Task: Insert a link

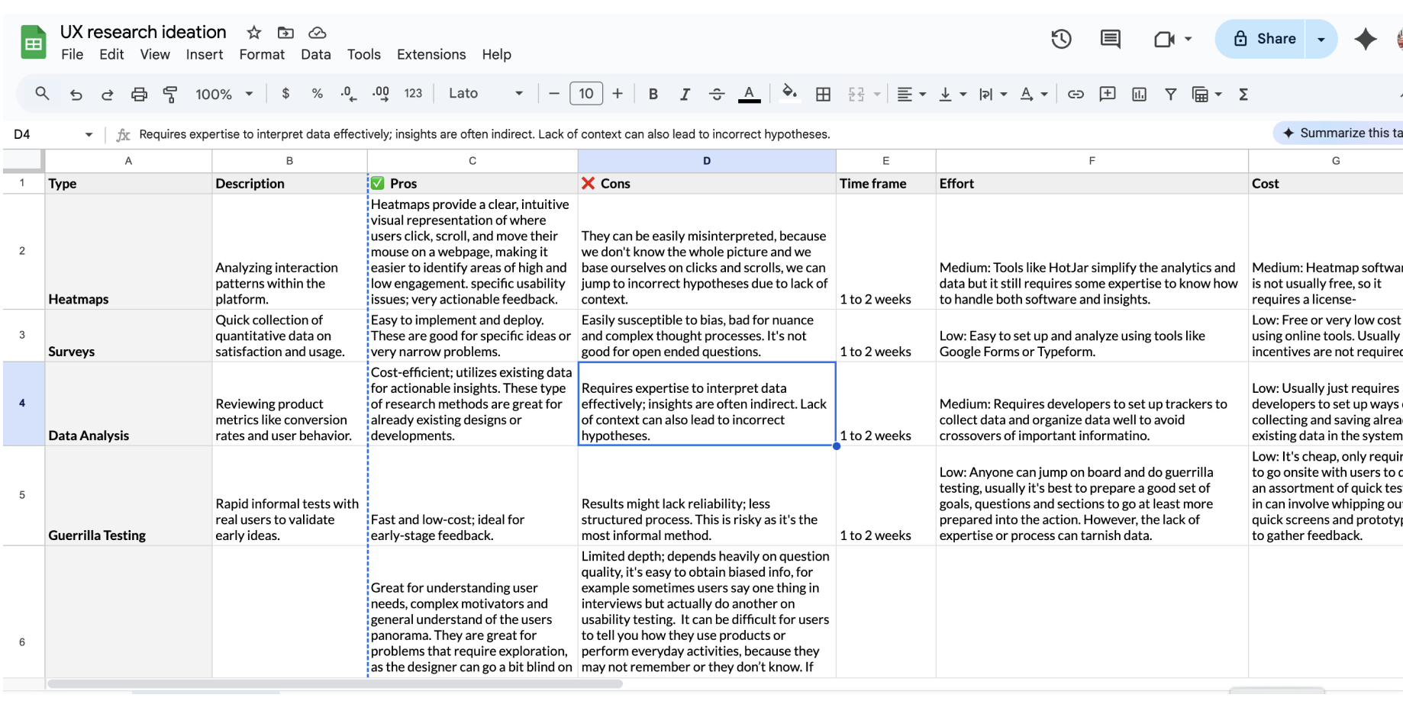Action: pos(1076,94)
